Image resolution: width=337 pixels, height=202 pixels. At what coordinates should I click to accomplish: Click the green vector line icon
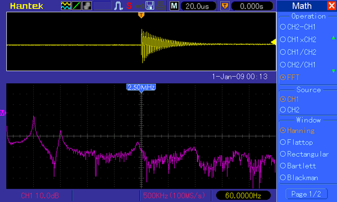(76, 6)
